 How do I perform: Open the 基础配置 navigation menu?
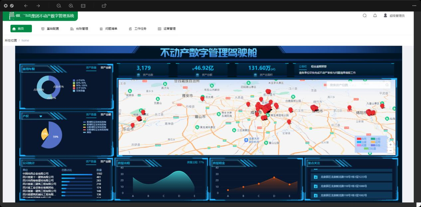click(x=50, y=29)
